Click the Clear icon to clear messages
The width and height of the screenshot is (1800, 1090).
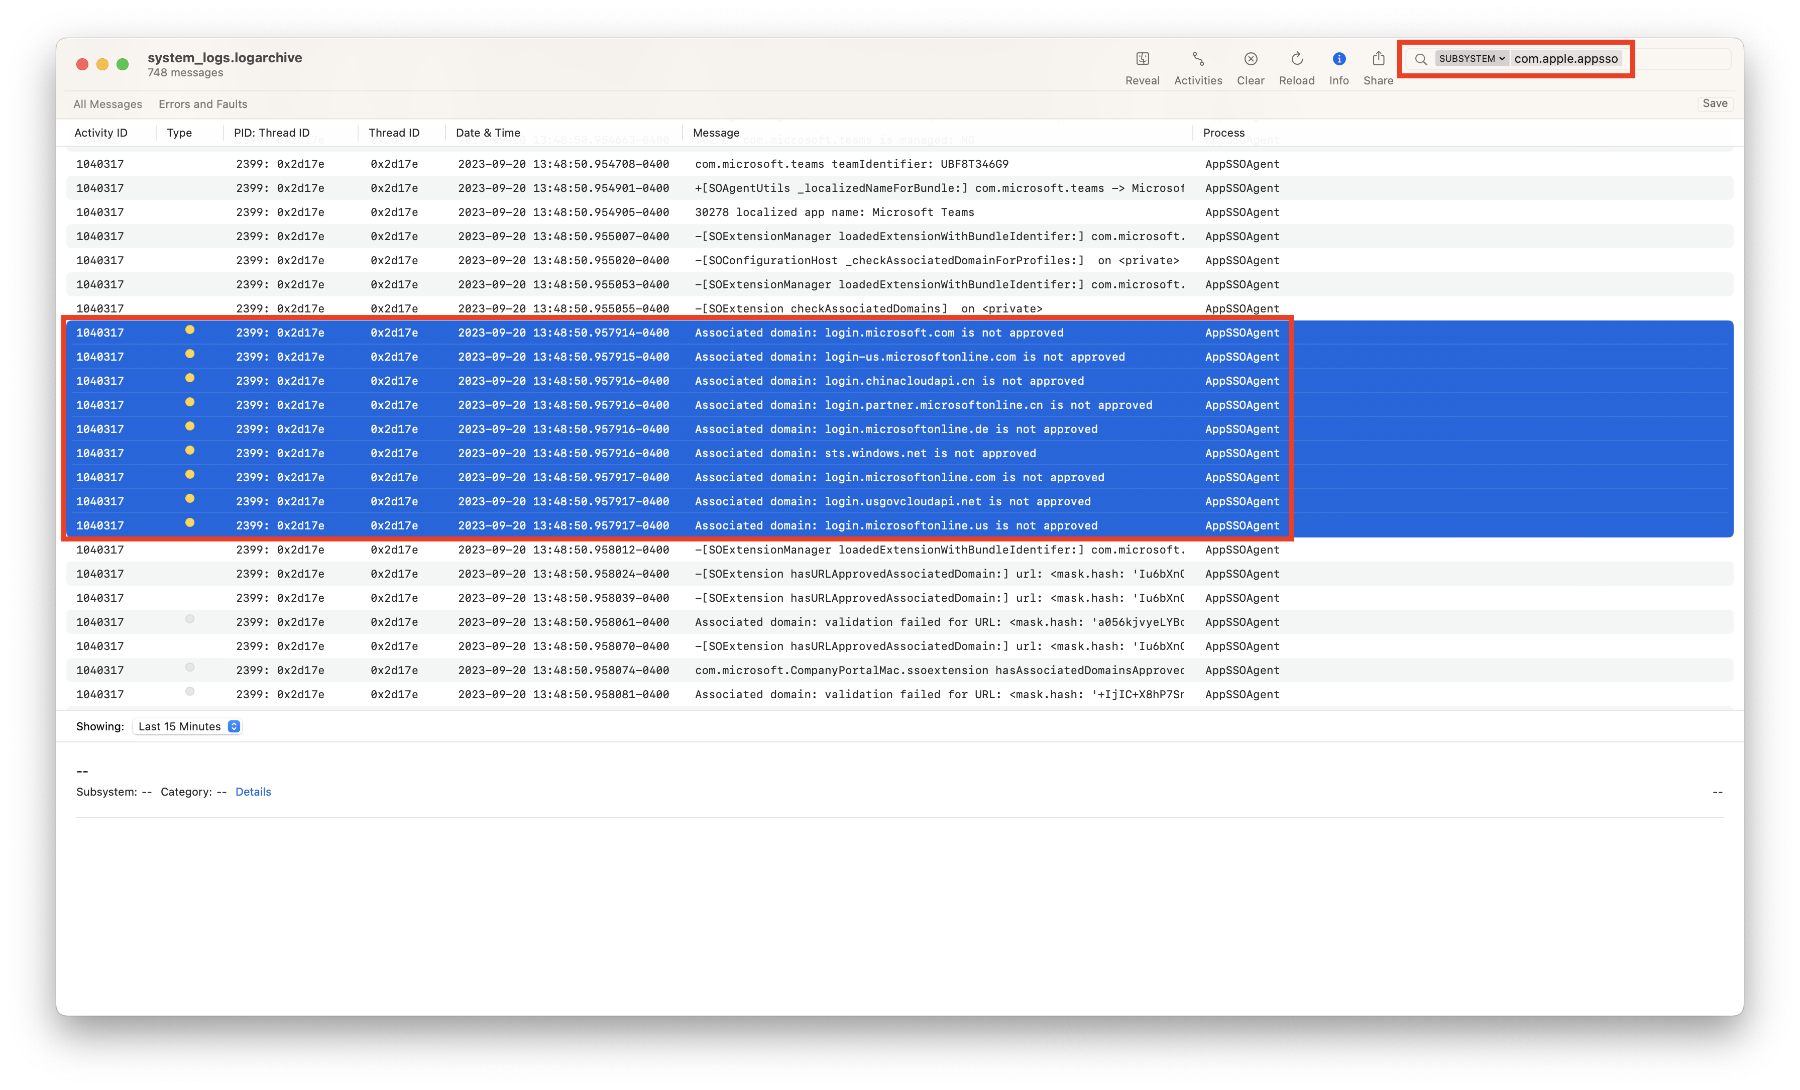click(1250, 58)
